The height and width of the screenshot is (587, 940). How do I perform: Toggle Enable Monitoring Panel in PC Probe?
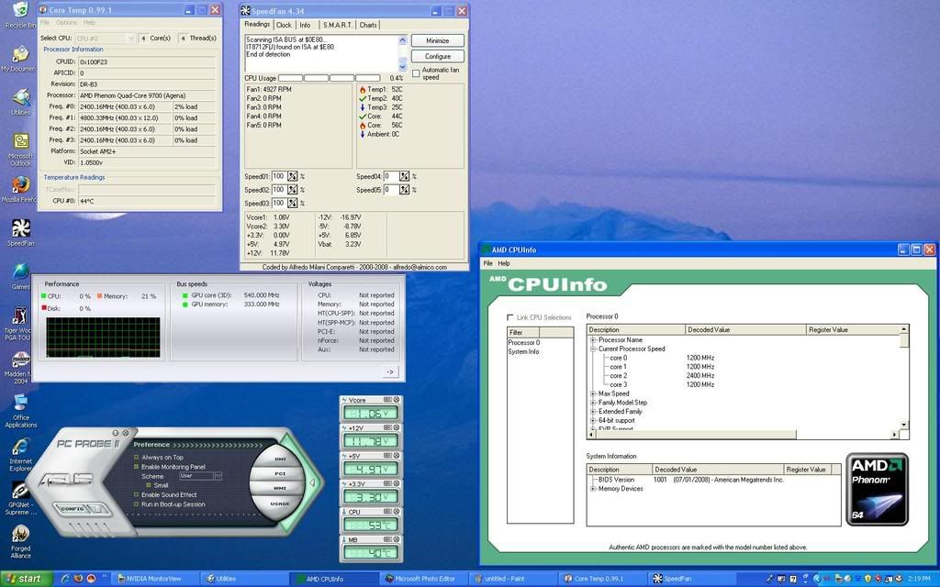(137, 467)
